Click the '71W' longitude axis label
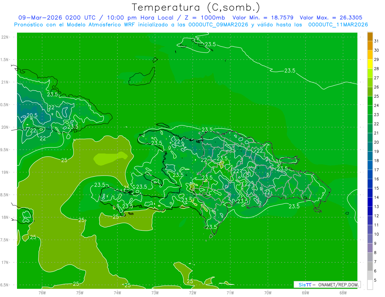Screen dimensions: 385x297 point(230,293)
